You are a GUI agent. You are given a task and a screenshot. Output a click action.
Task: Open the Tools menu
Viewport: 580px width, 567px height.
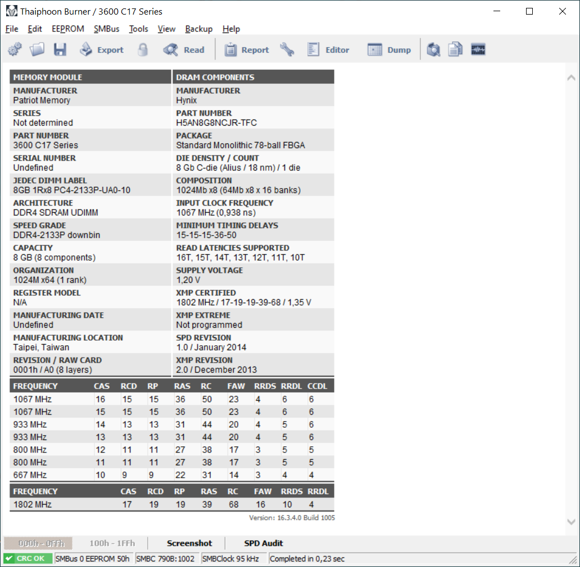coord(138,29)
